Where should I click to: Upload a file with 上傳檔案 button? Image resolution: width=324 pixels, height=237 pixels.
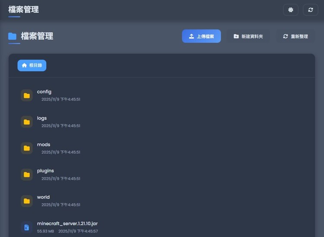pyautogui.click(x=201, y=36)
